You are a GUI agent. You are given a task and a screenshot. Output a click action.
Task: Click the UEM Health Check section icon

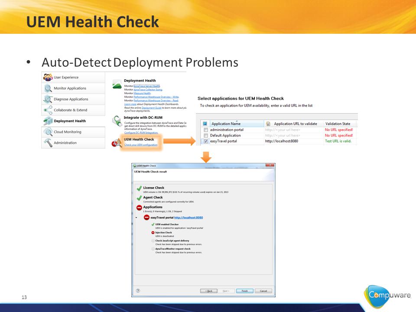tap(116, 143)
